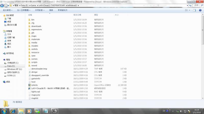This screenshot has height=114, width=204.
Task: Select the materials folder icon
Action: (x=29, y=39)
